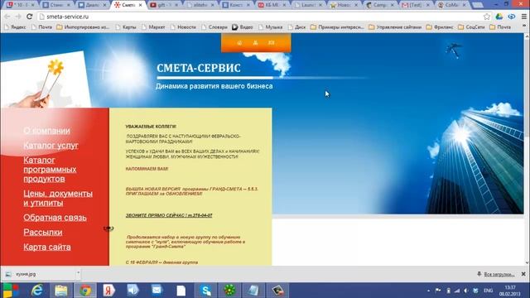Open the Яндекс bookmark
The height and width of the screenshot is (298, 530).
point(15,27)
